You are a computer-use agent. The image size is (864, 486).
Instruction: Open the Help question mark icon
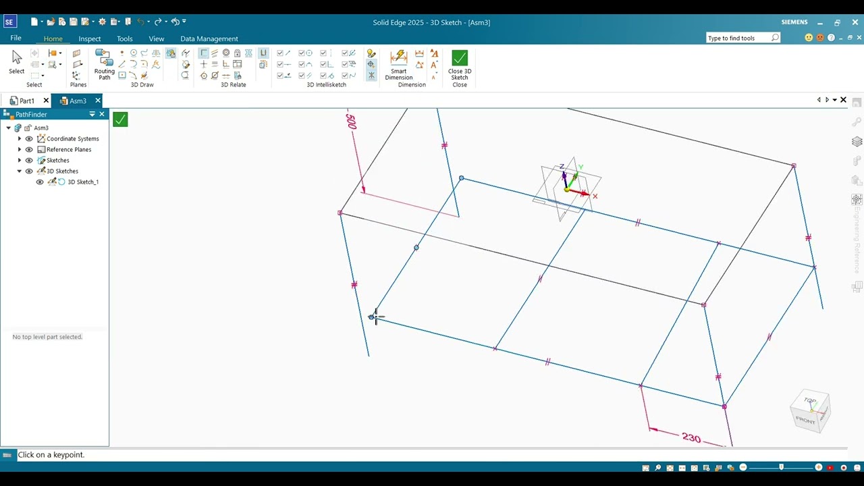[831, 38]
